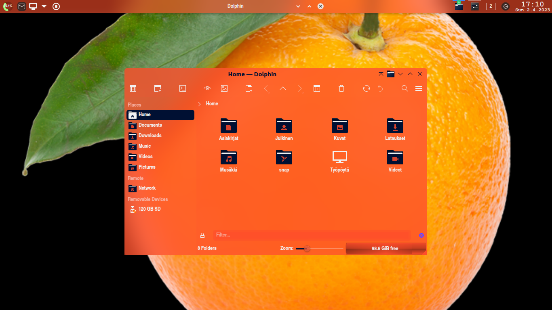The width and height of the screenshot is (552, 310).
Task: Close window via top panel X button
Action: point(320,6)
